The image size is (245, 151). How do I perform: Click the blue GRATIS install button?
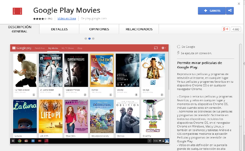click(212, 11)
